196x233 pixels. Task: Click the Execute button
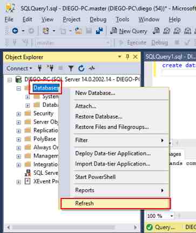click(133, 43)
